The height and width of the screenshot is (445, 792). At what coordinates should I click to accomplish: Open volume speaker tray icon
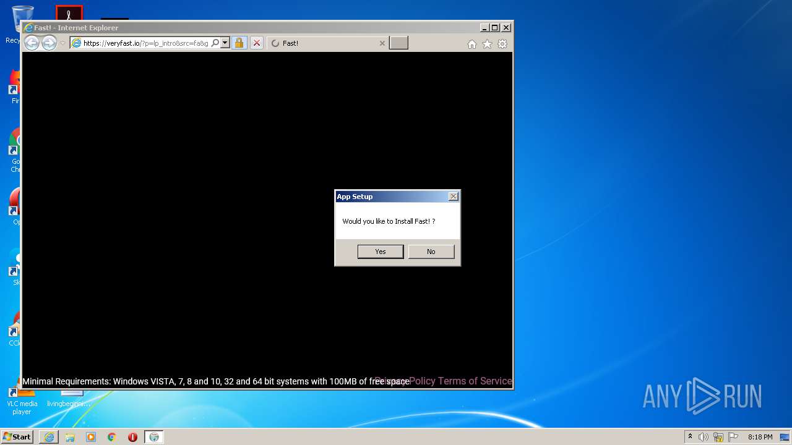click(x=704, y=437)
